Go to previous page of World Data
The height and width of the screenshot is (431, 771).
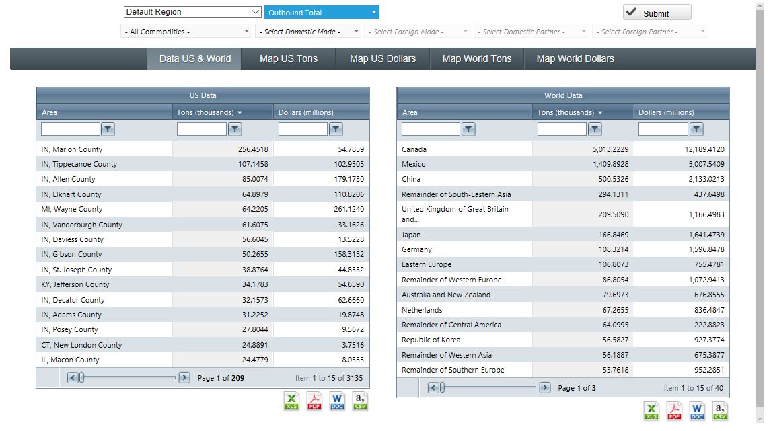click(x=434, y=387)
